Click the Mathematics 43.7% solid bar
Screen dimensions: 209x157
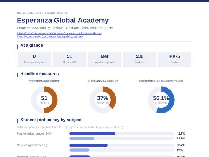tap(92, 133)
